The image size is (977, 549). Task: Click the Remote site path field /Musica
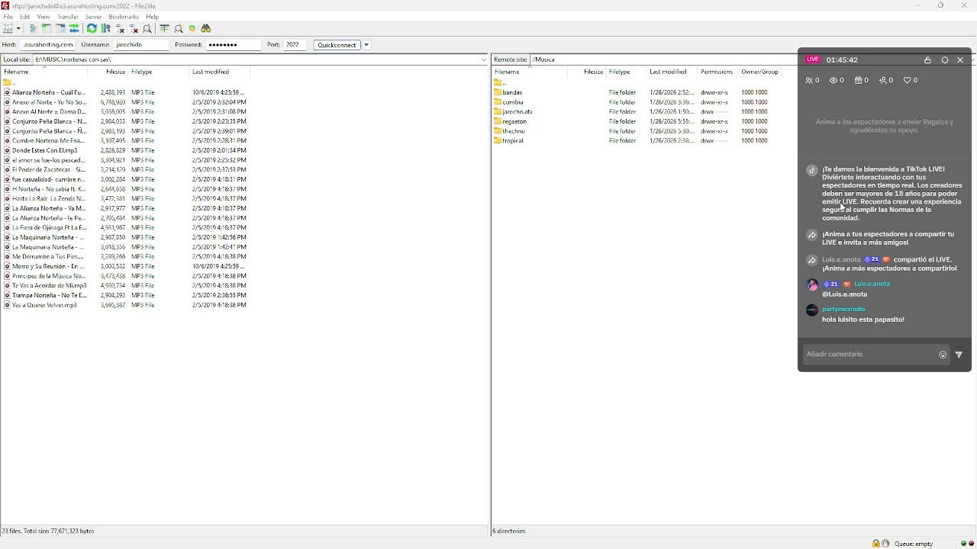(x=663, y=59)
